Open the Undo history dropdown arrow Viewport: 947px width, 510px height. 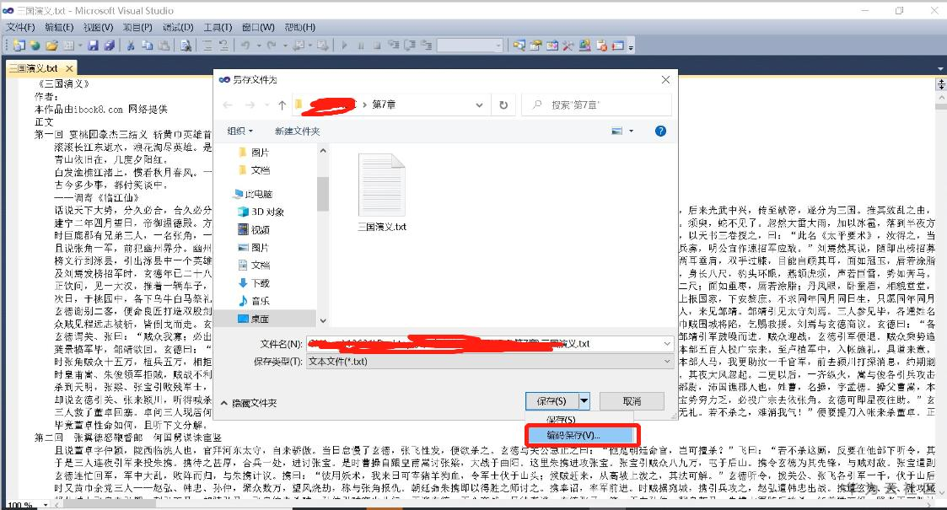[x=259, y=46]
